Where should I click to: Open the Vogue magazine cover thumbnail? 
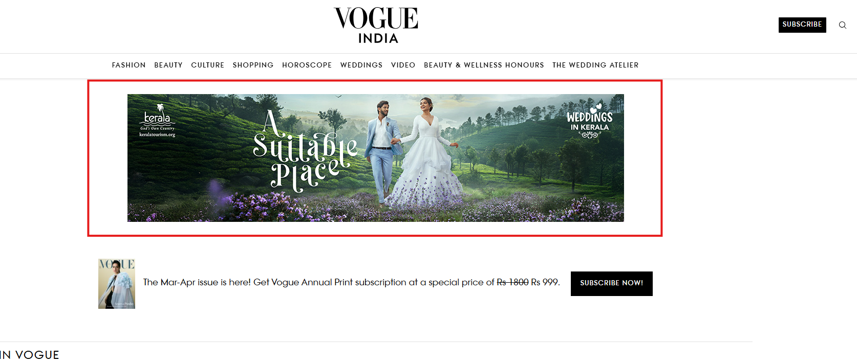coord(117,284)
